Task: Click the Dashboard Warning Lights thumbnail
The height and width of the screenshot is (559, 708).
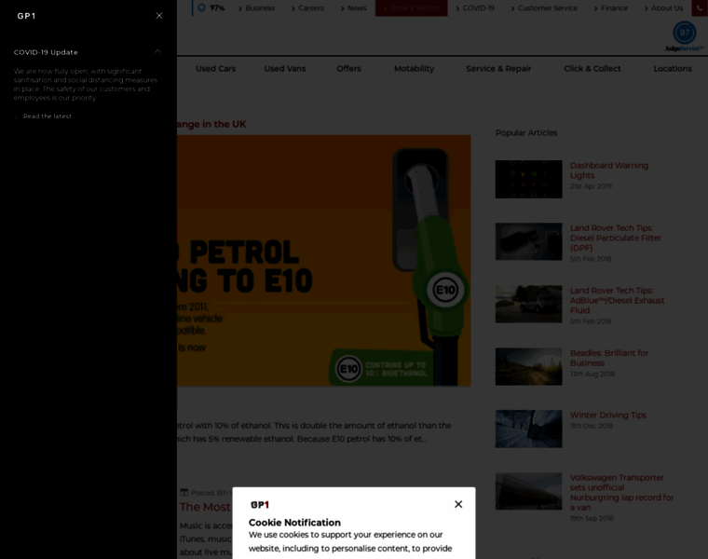Action: 529,179
